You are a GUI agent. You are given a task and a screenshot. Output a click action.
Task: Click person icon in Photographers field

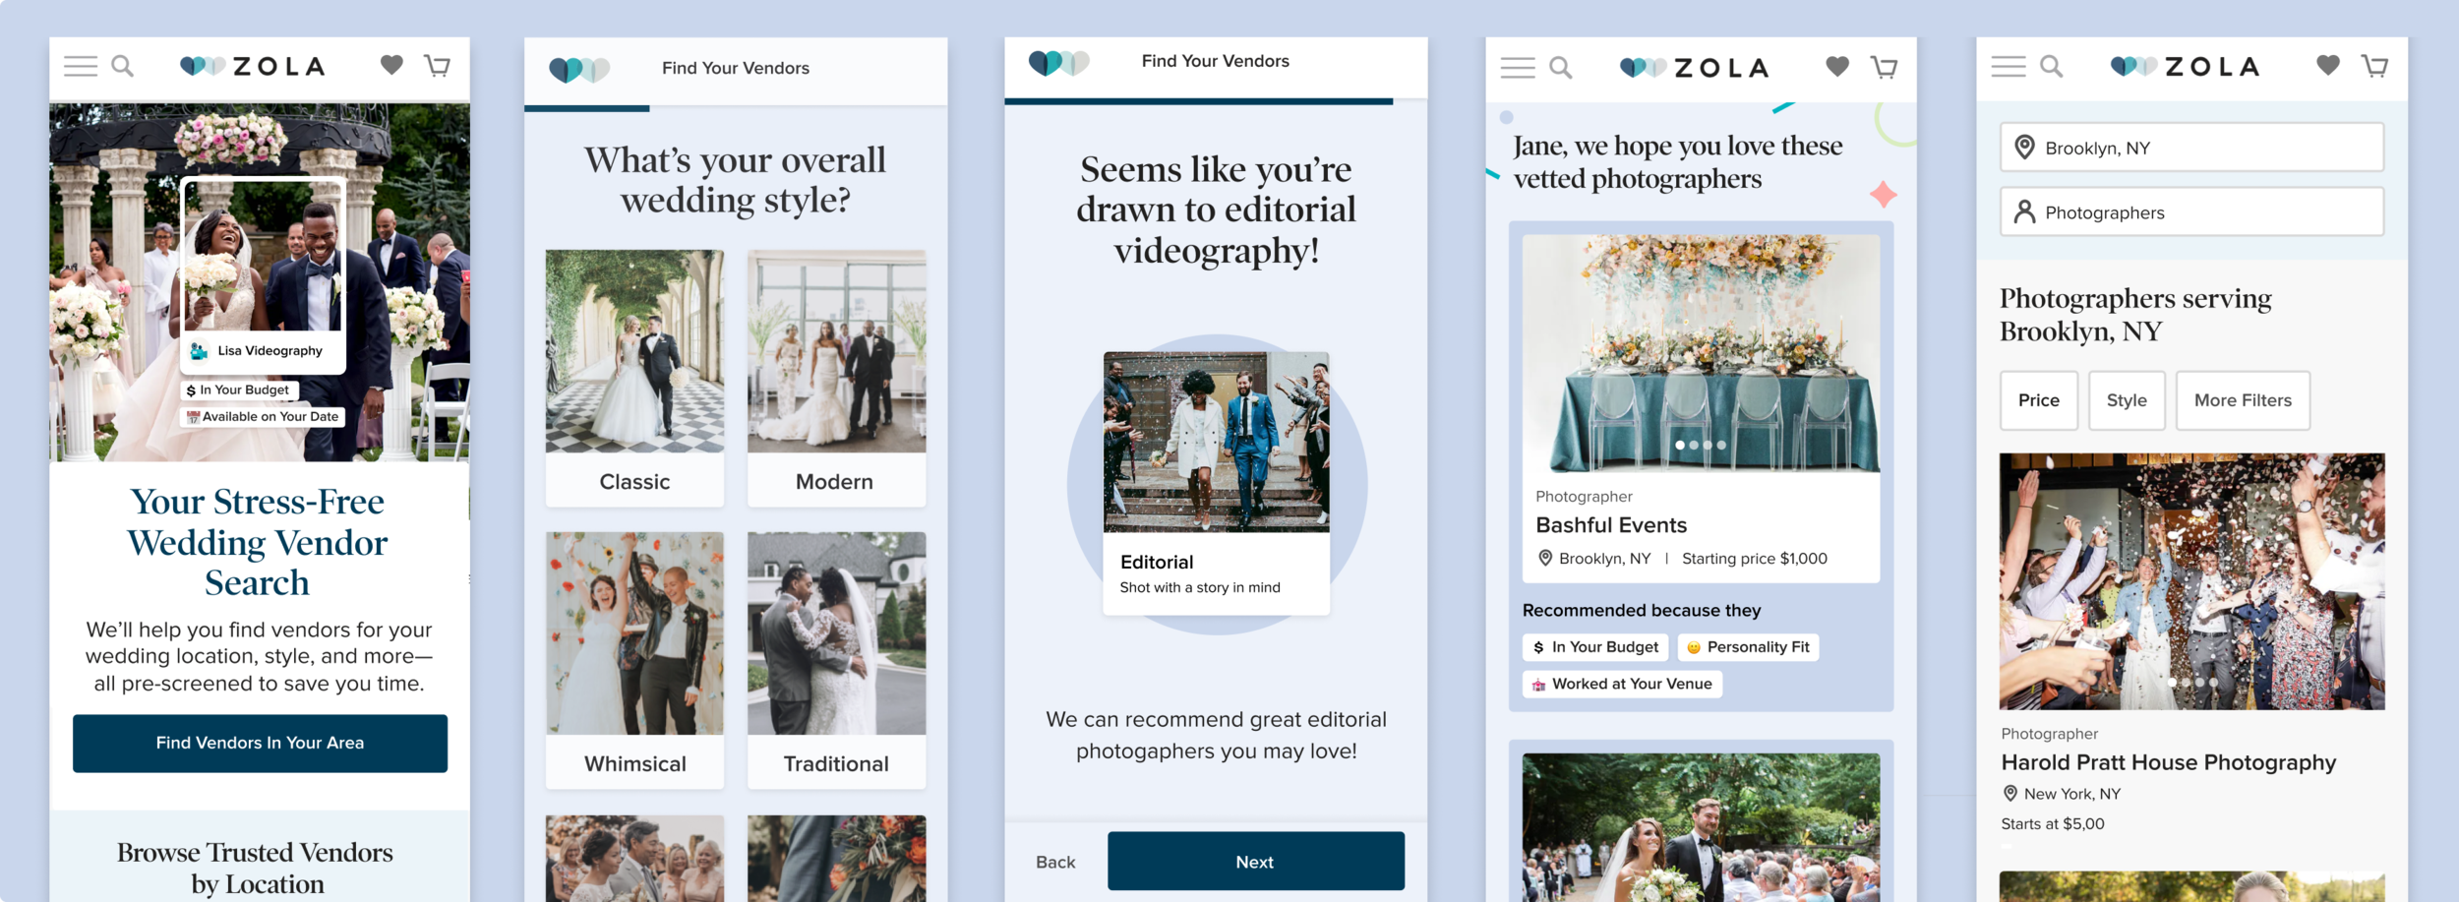[x=2024, y=211]
